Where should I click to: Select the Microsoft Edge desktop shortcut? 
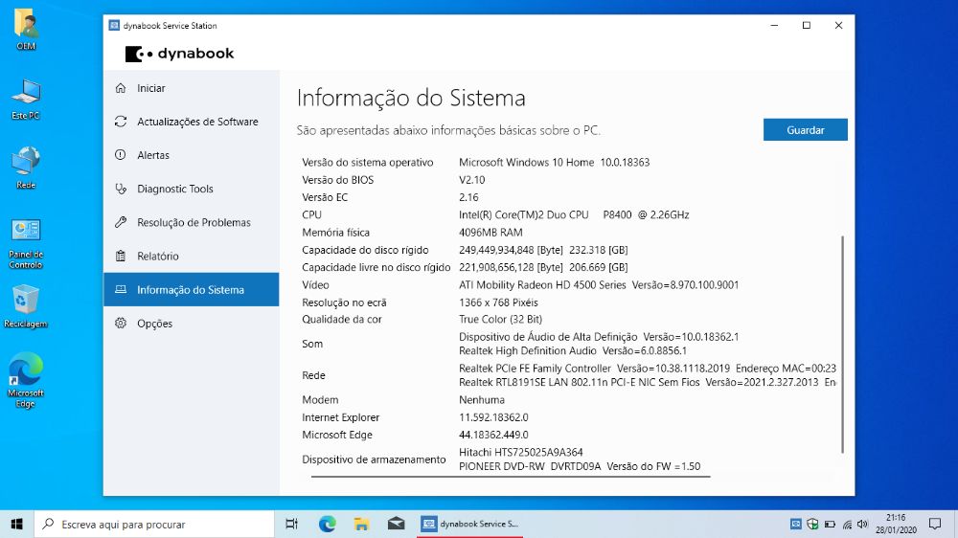26,380
